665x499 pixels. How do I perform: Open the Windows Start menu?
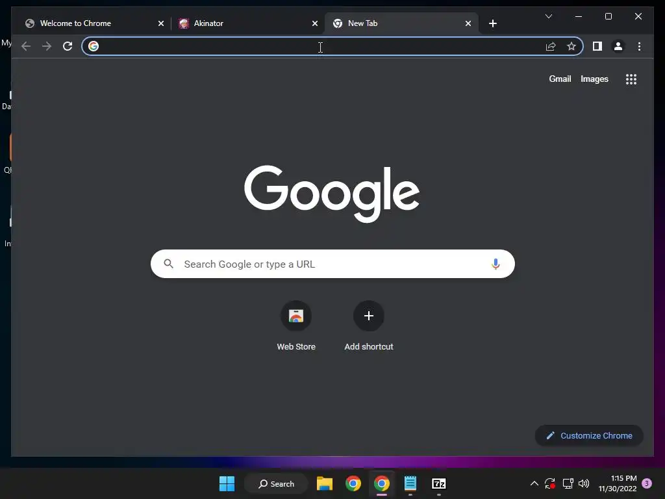point(227,483)
